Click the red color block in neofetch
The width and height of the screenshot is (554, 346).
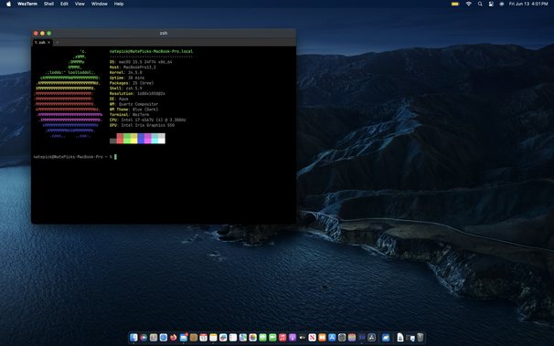pyautogui.click(x=120, y=138)
